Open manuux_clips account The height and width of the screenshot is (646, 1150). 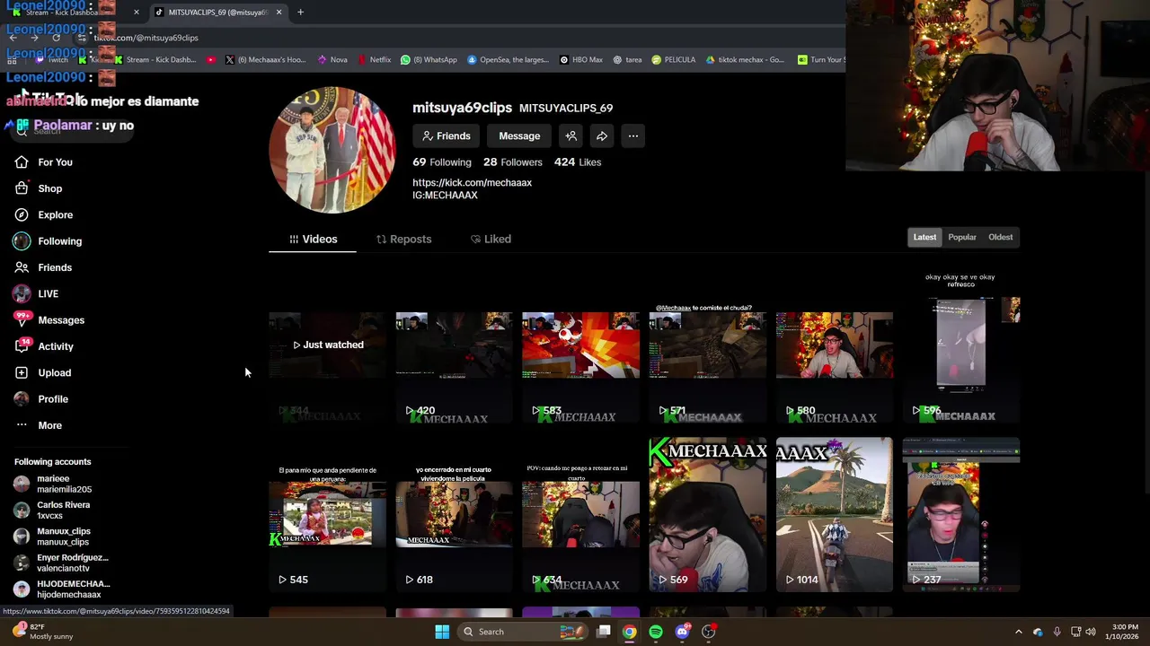[x=52, y=537]
